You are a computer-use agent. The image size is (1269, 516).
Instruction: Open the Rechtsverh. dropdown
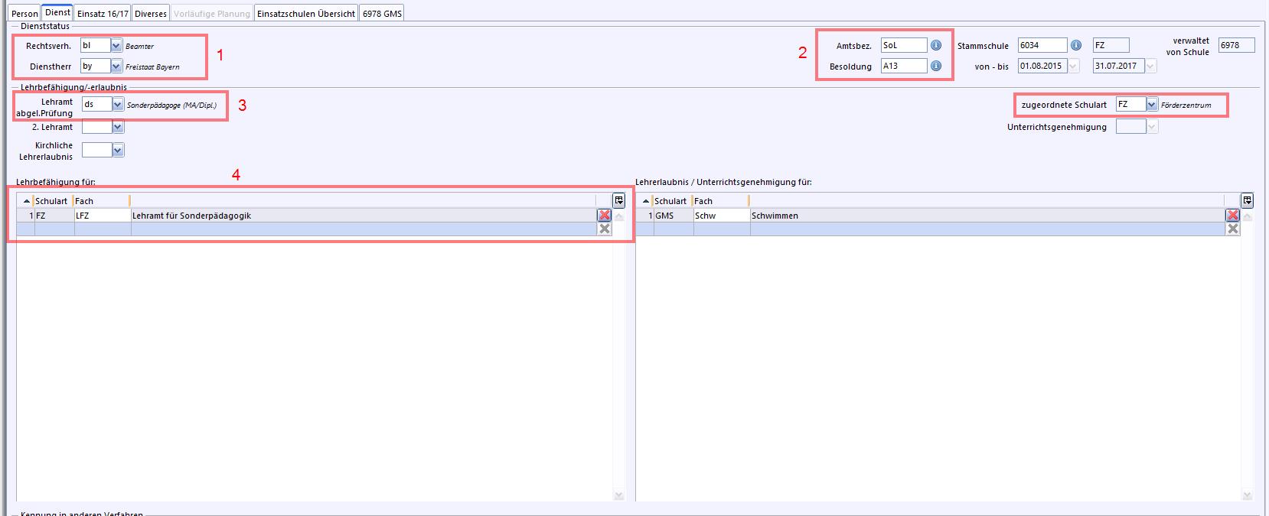pos(116,46)
